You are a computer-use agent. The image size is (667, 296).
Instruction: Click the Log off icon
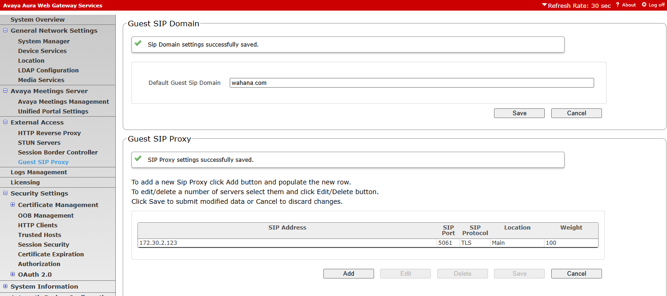tap(644, 5)
